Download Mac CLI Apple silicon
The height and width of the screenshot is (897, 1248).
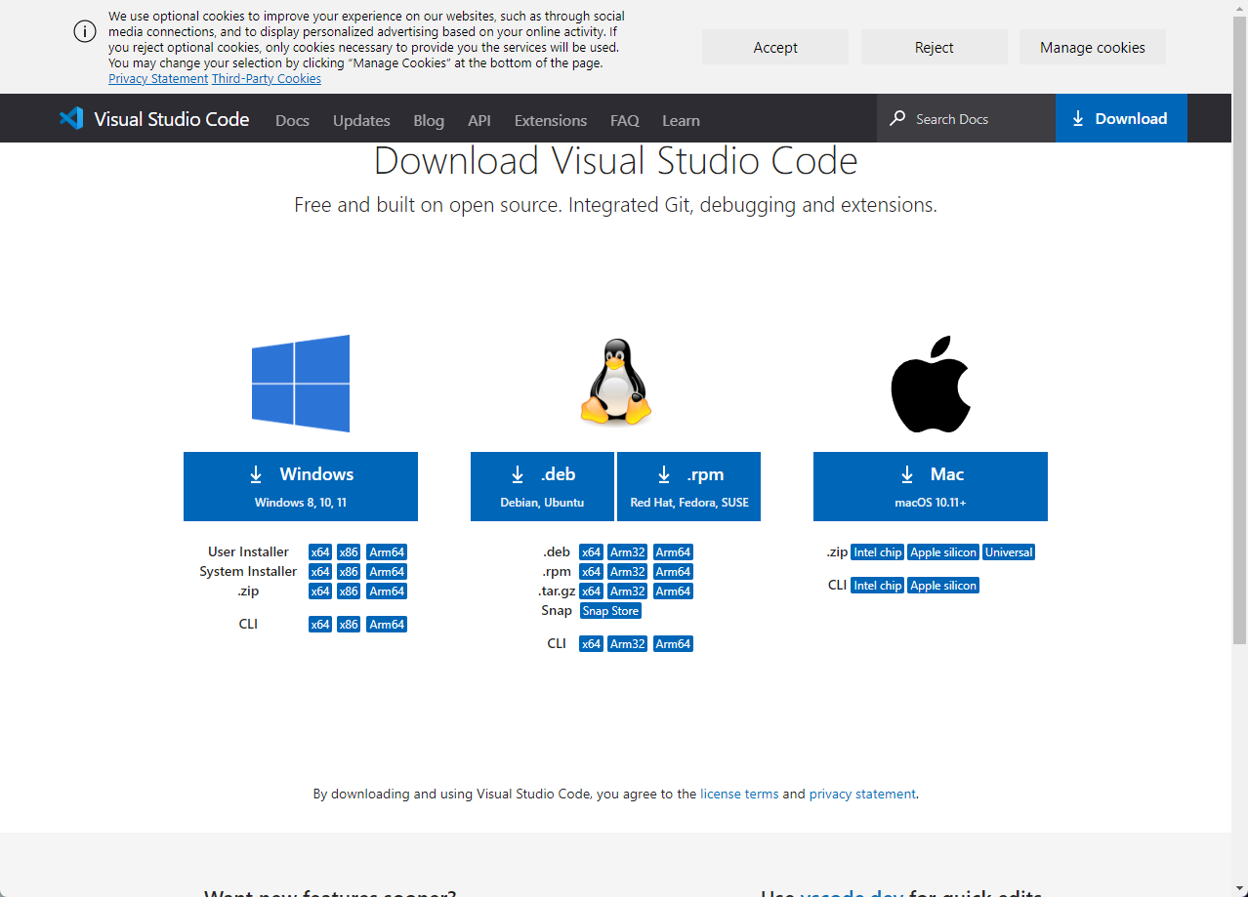pos(943,586)
